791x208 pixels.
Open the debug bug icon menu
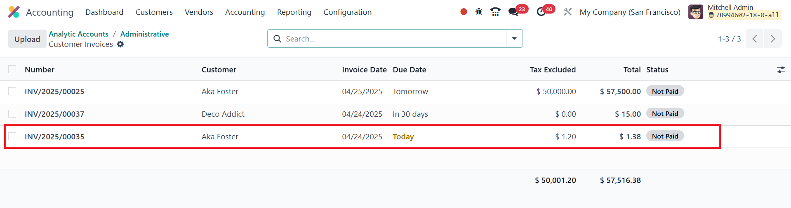tap(478, 12)
